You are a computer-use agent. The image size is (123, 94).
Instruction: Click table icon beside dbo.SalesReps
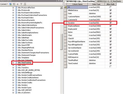coord(16,38)
